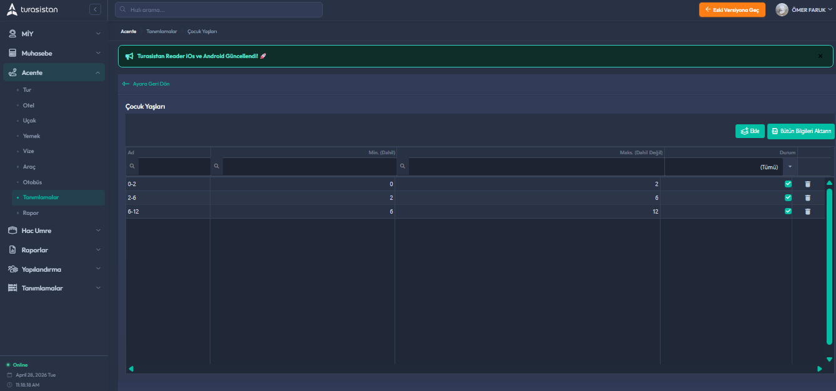
Task: Open the Durum (Tümü) filter dropdown
Action: 790,167
